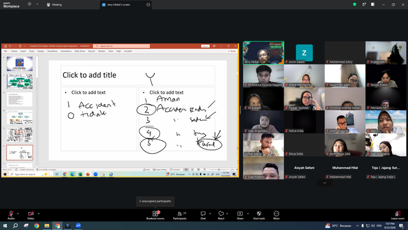Open PowerPoint Insert ribbon tab
The width and height of the screenshot is (408, 230).
click(23, 51)
